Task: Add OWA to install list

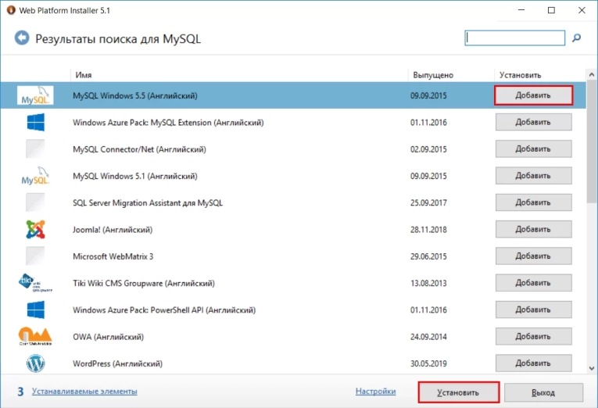Action: [x=534, y=336]
